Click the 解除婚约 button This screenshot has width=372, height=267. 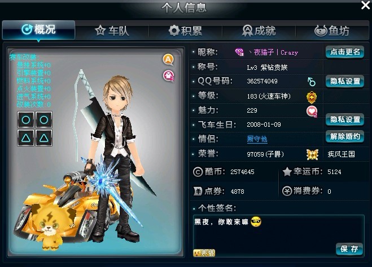click(x=345, y=136)
